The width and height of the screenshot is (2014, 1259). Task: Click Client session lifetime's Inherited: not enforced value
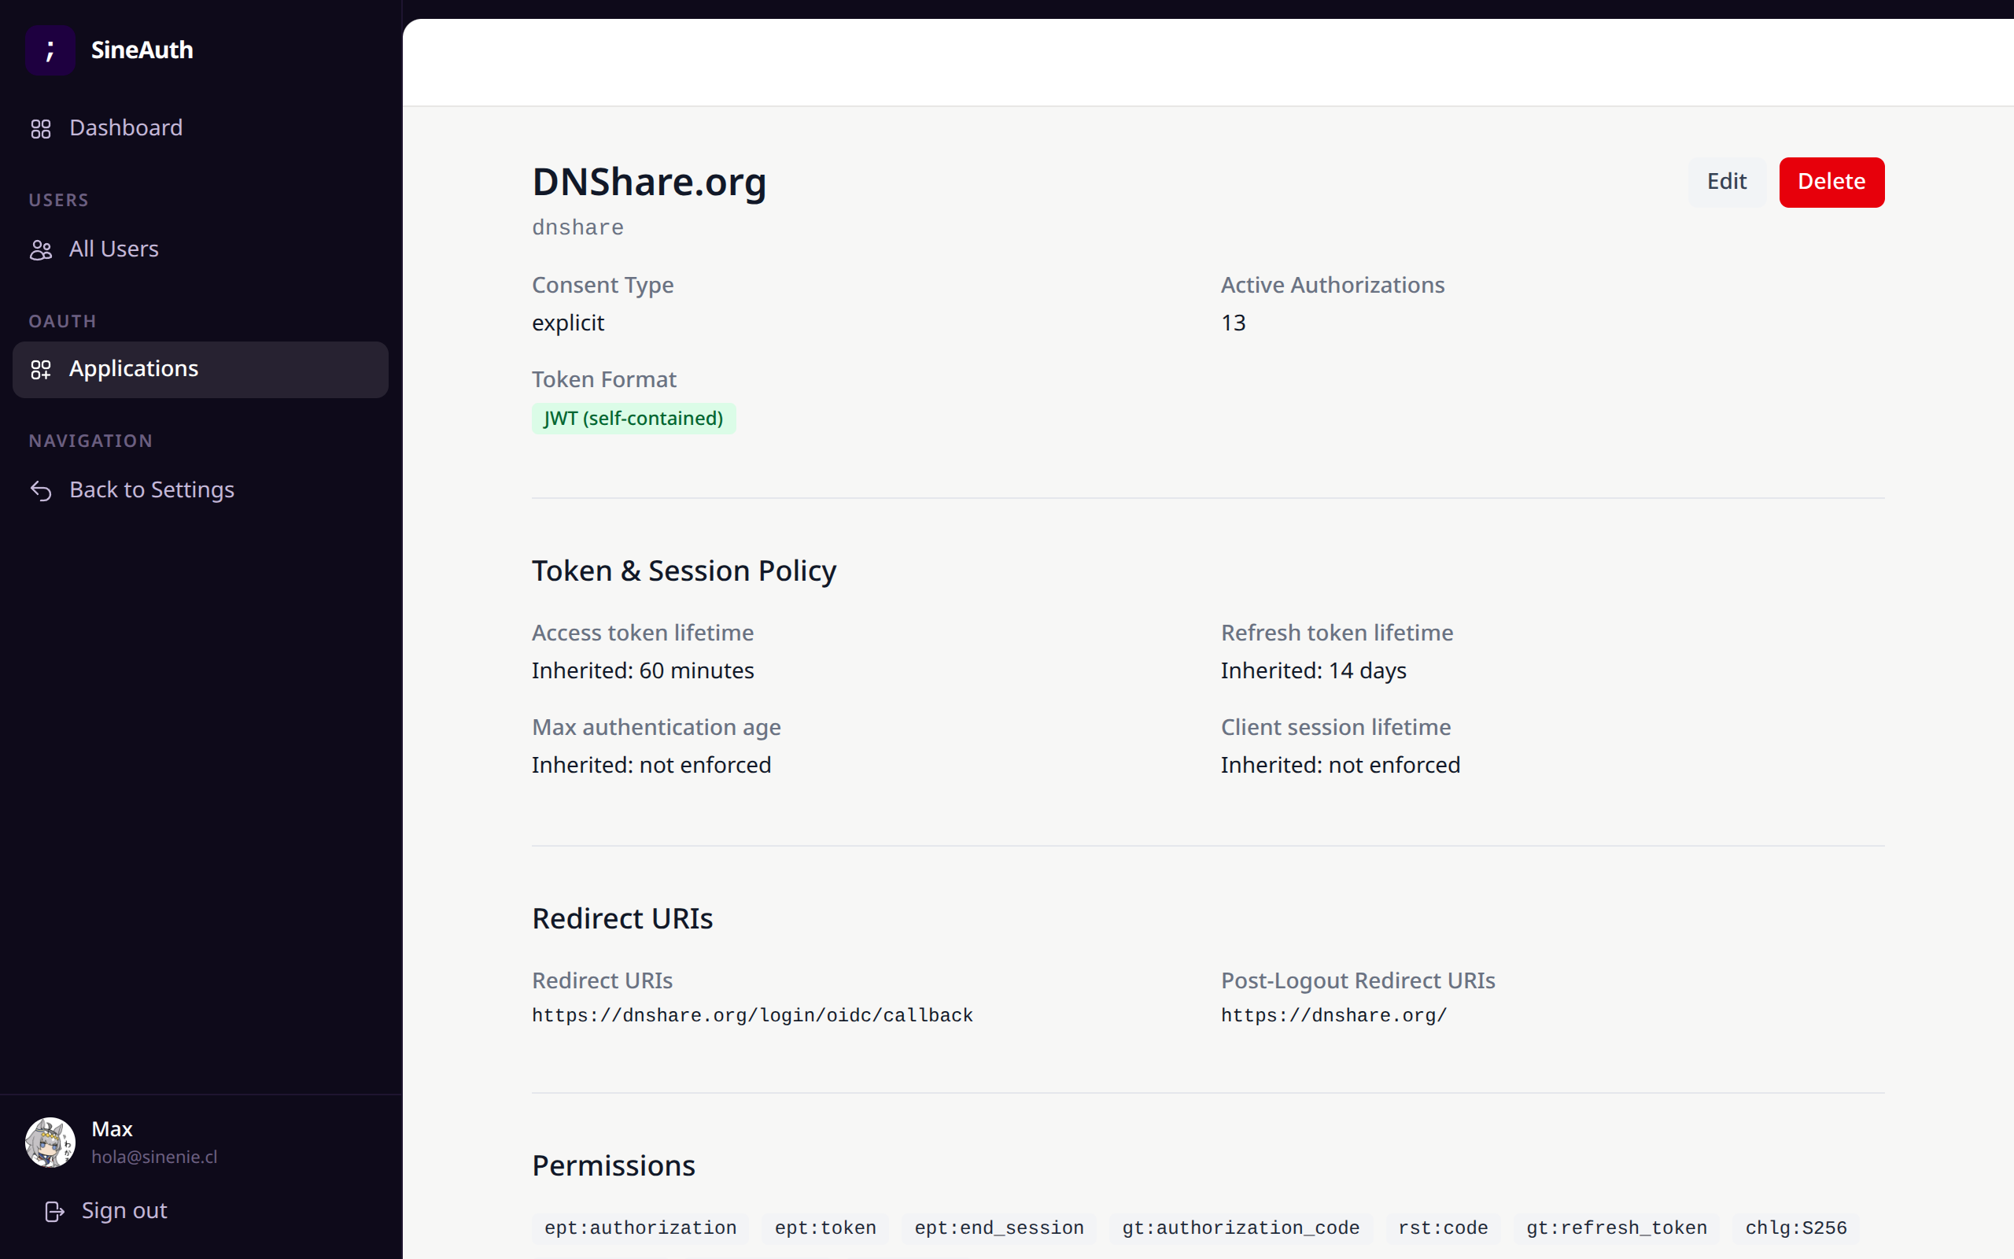(1340, 765)
